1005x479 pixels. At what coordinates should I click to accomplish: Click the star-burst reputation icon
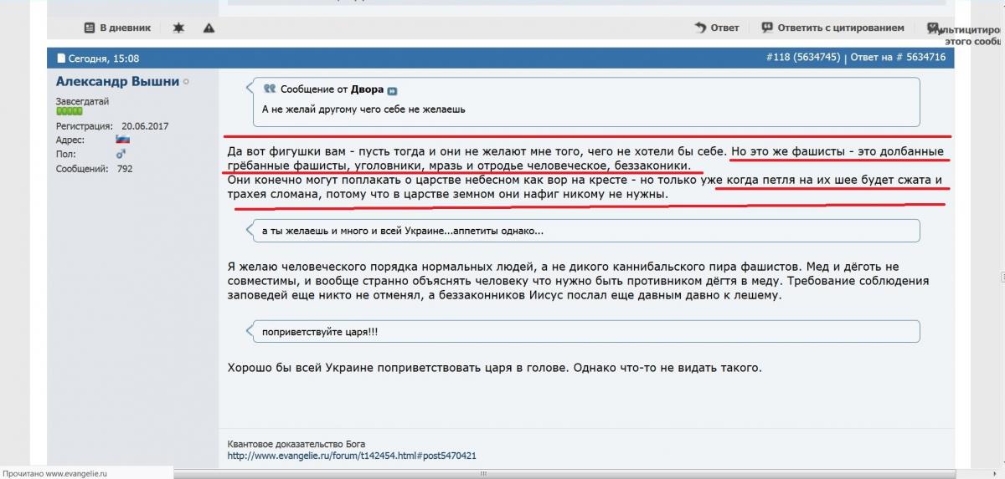[x=178, y=28]
